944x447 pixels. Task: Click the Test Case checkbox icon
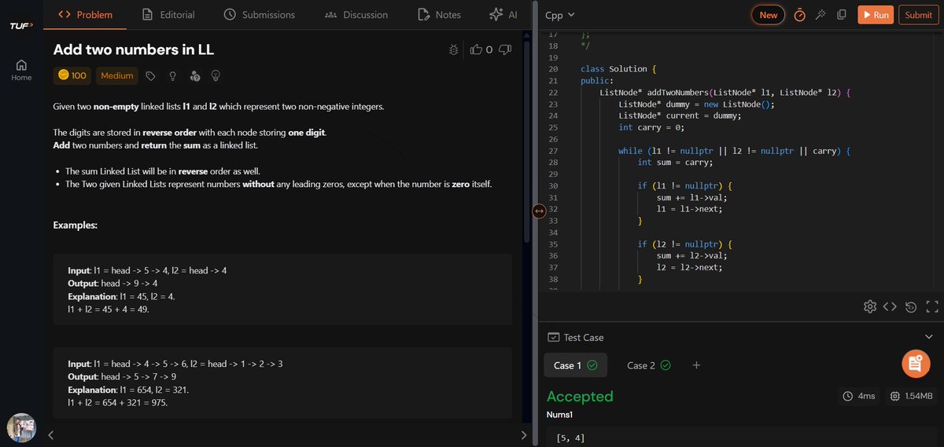[x=553, y=337]
